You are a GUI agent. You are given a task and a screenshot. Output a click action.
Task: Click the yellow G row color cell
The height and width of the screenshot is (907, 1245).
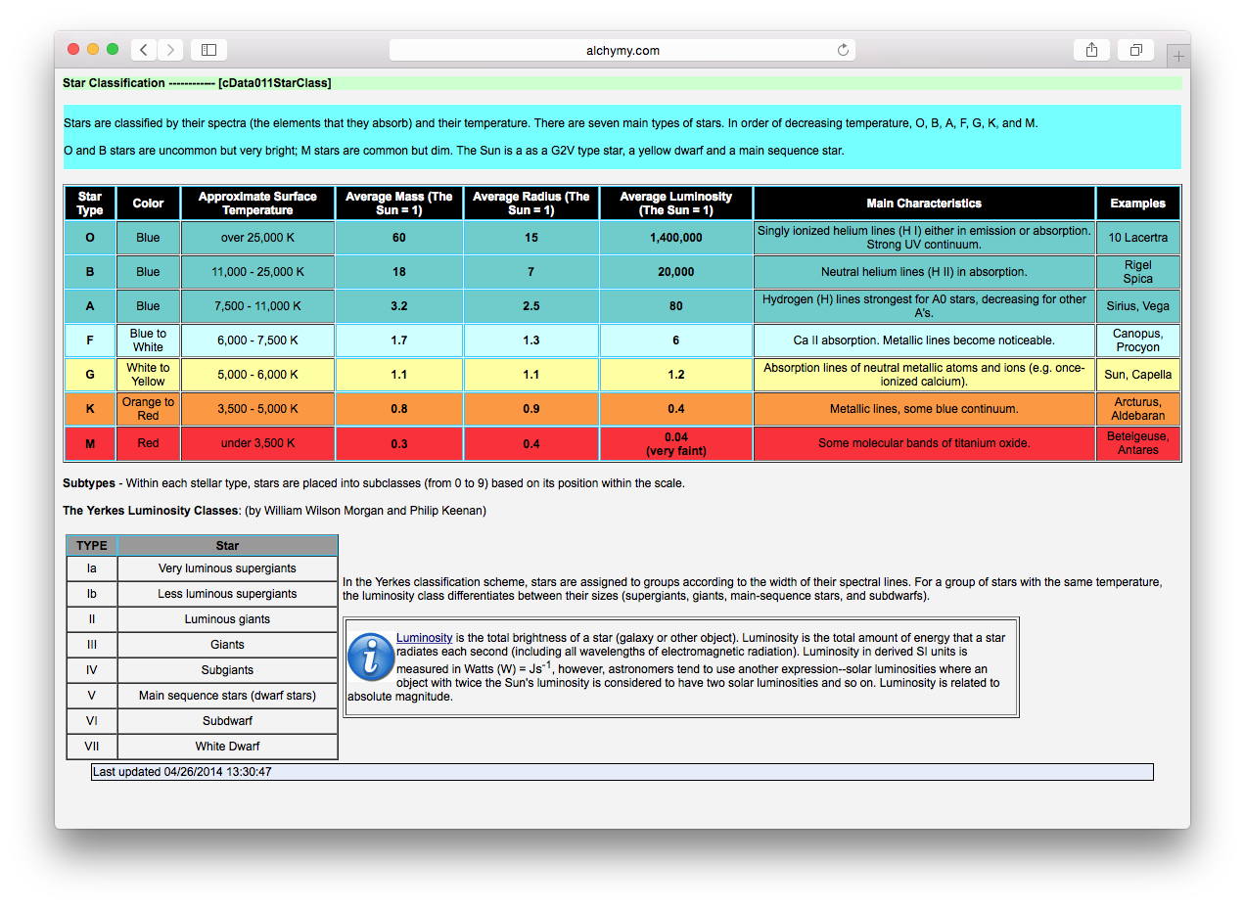148,374
